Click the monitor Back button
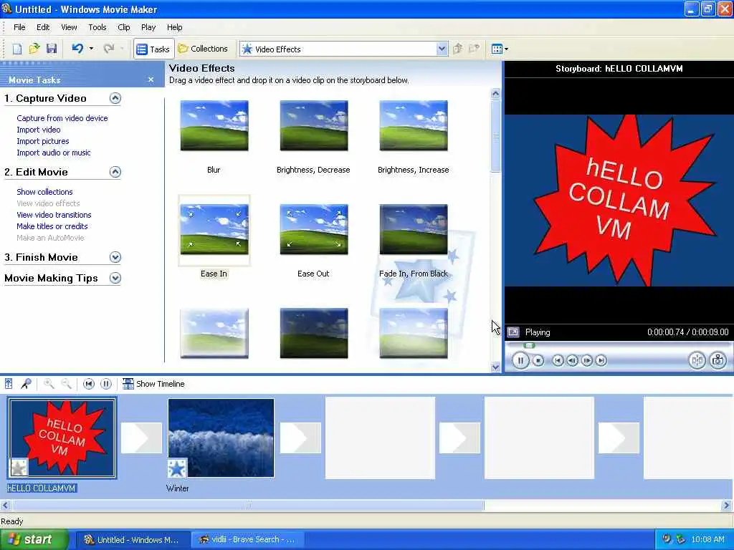The height and width of the screenshot is (550, 734). [558, 361]
